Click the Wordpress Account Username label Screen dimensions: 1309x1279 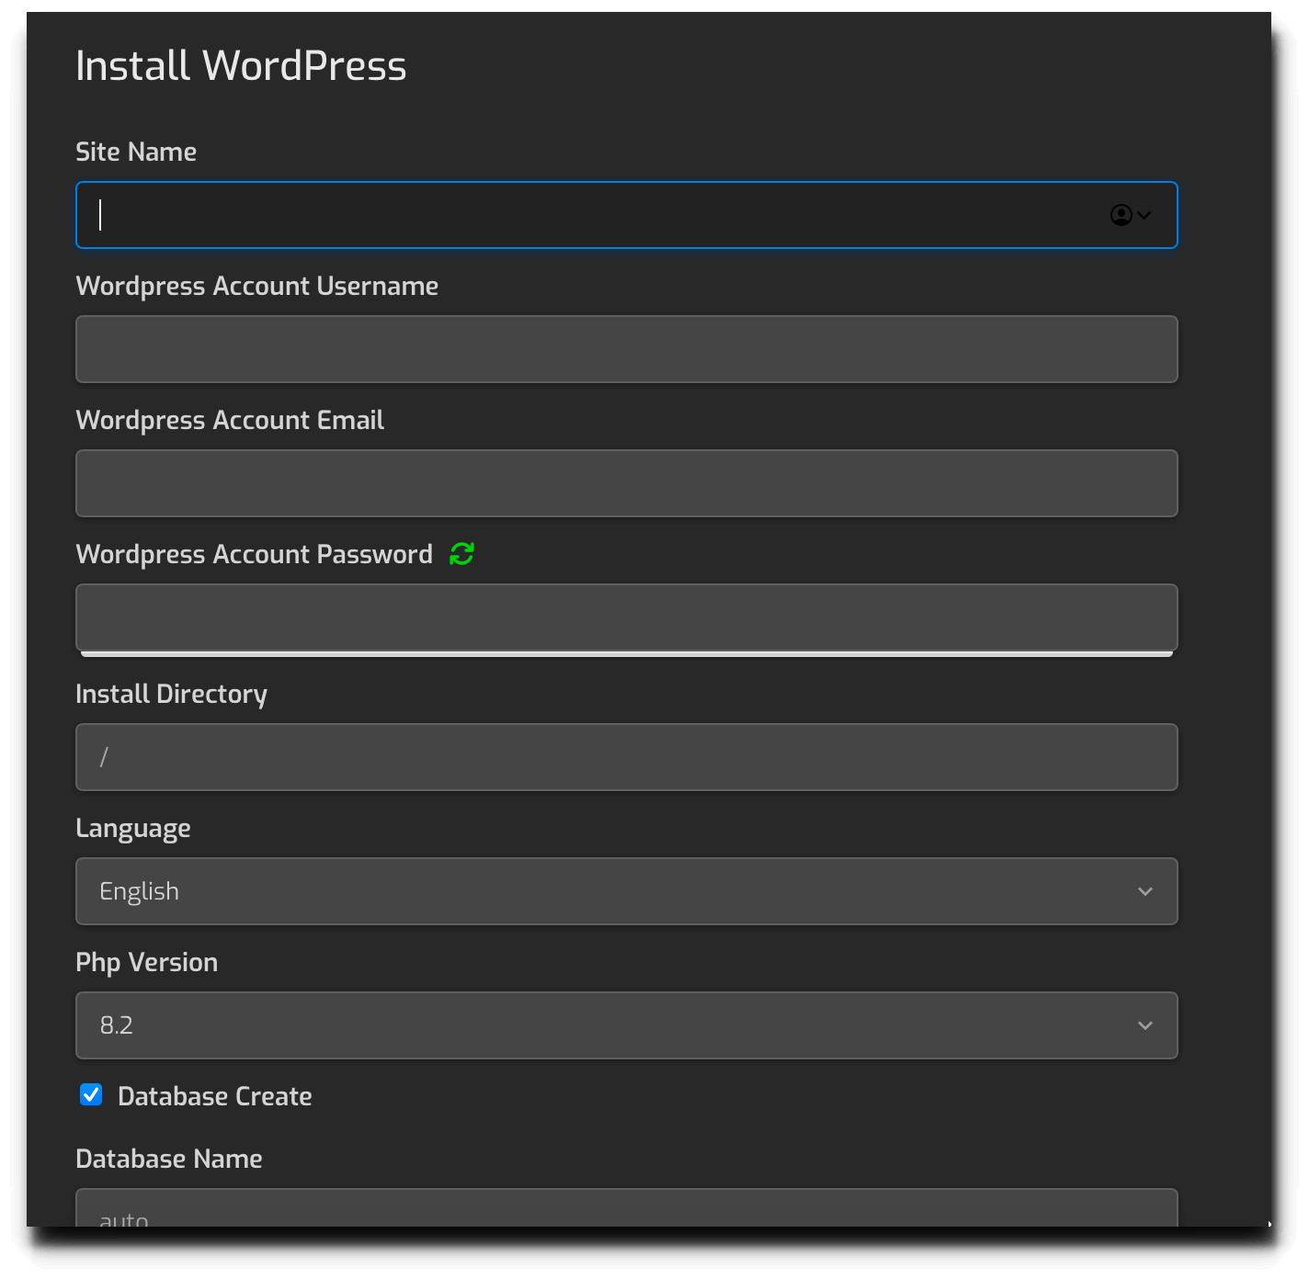click(x=257, y=286)
